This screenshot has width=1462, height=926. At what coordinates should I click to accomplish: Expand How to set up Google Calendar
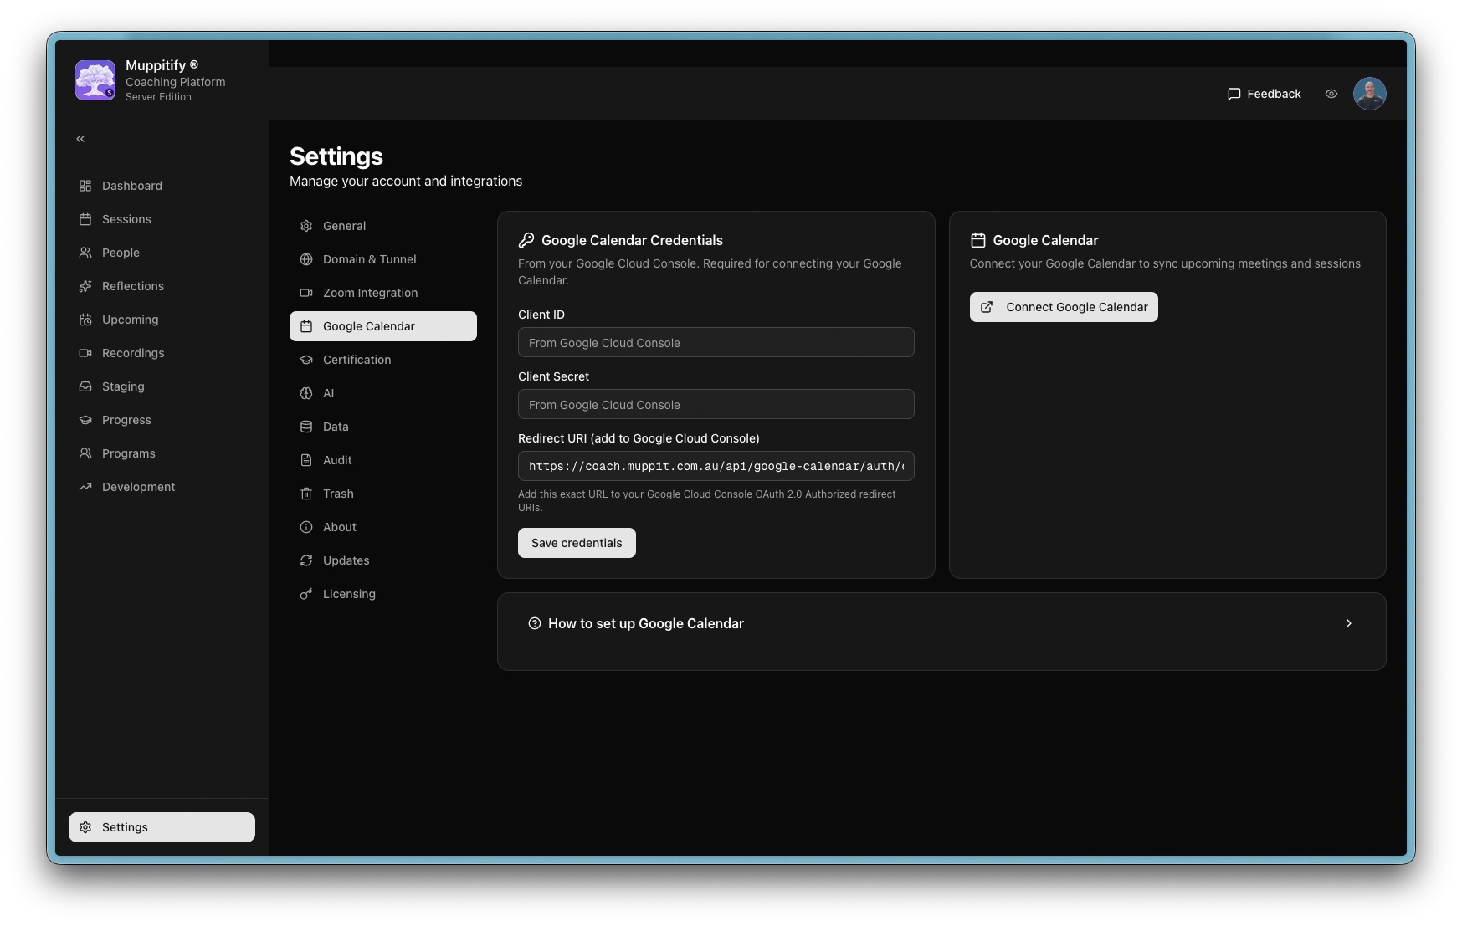pyautogui.click(x=941, y=623)
